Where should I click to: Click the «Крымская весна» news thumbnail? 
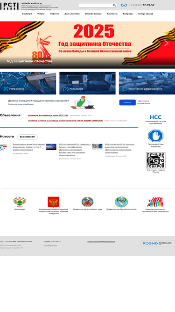(51, 147)
